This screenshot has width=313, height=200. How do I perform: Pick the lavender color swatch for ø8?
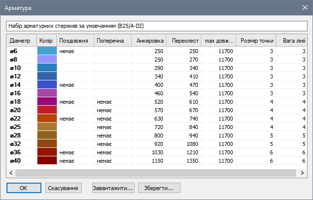[x=47, y=59]
